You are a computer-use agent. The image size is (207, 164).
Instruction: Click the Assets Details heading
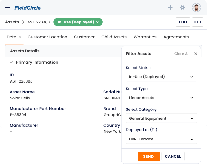pyautogui.click(x=25, y=51)
